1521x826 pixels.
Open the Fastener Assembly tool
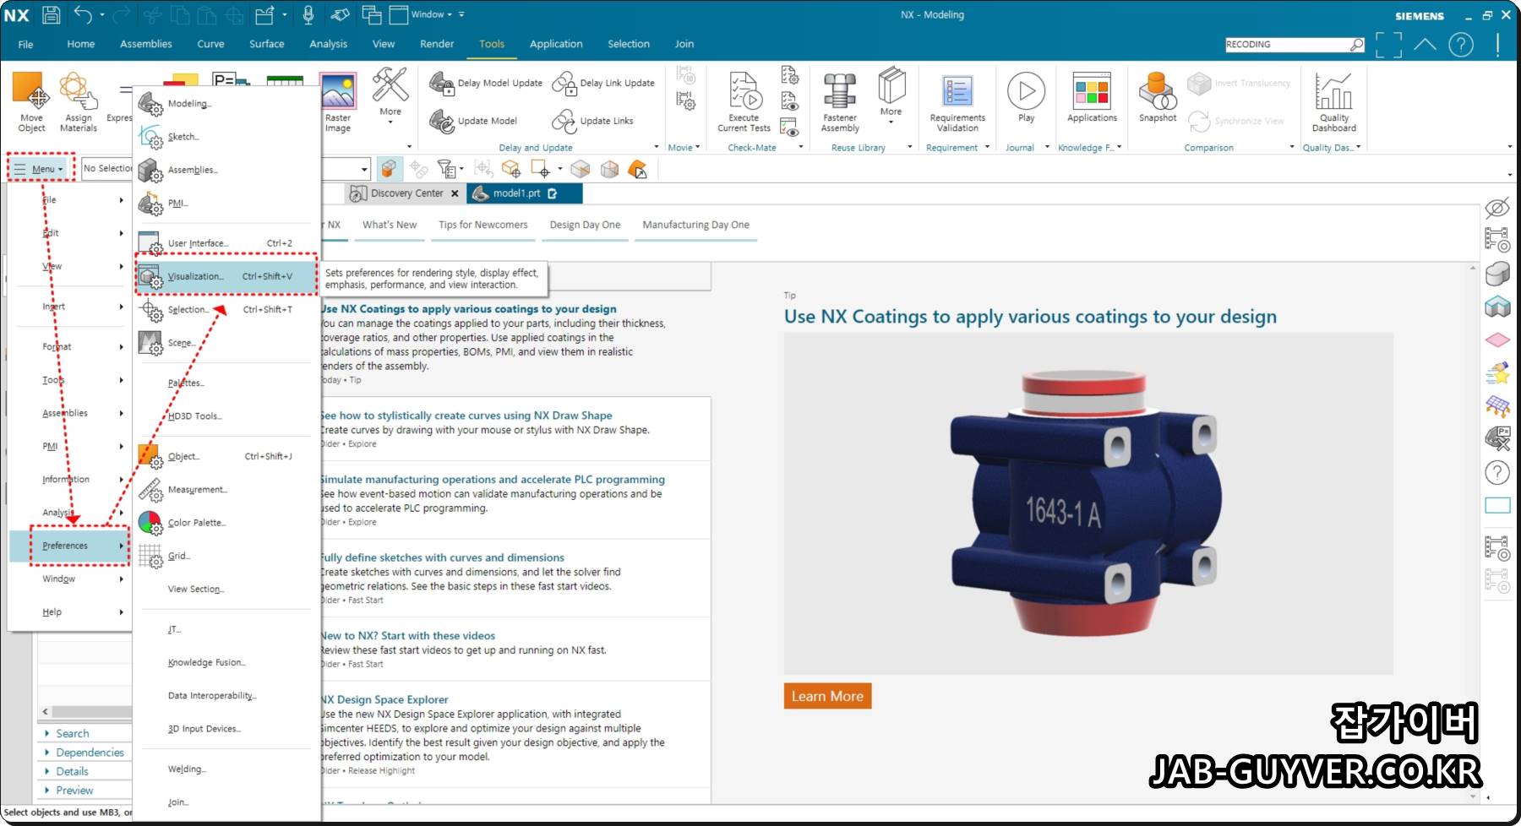pos(840,101)
